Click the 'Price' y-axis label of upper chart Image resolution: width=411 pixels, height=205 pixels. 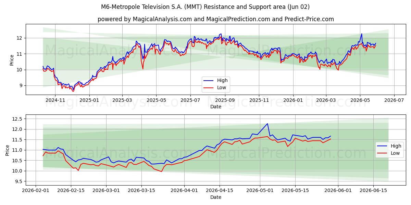(12, 60)
